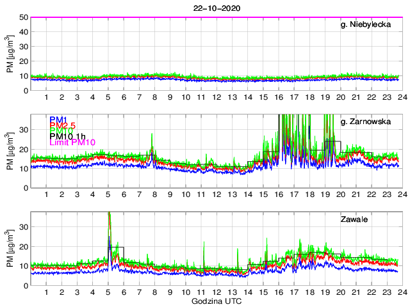Click the 0 y-axis tick in Zawale panel

[x=25, y=285]
